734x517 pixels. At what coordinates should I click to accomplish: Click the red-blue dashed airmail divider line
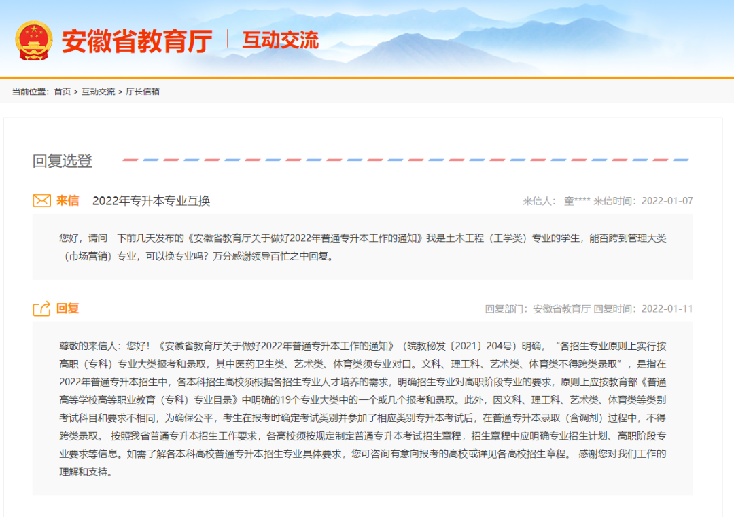click(x=406, y=160)
